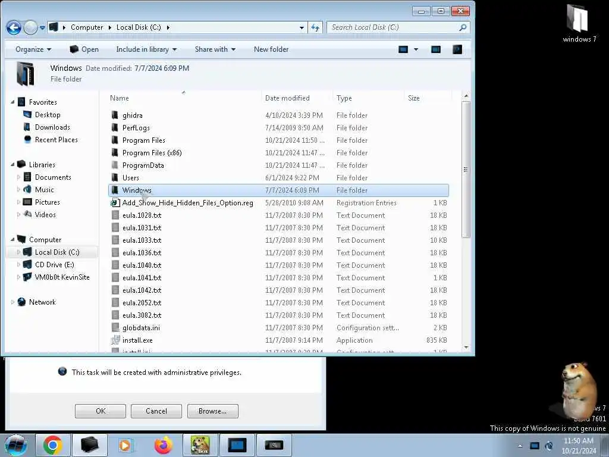Viewport: 609px width, 457px height.
Task: Open the Share with menu
Action: coord(215,49)
